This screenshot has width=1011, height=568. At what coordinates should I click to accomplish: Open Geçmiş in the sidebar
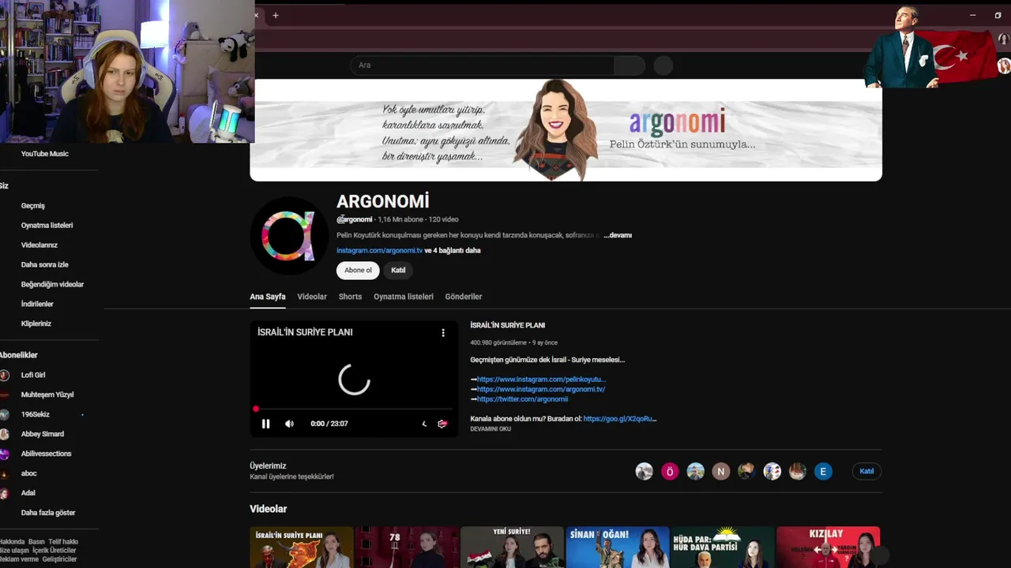coord(33,206)
